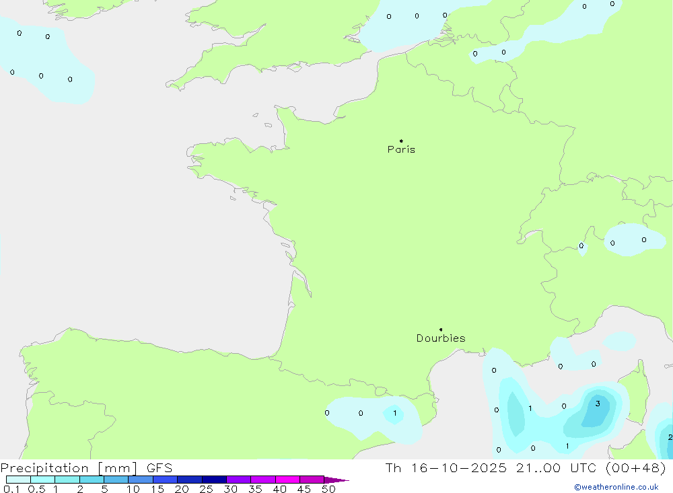Viewport: 673px width, 493px height.
Task: Click the legend label '0.1'
Action: [x=11, y=489]
